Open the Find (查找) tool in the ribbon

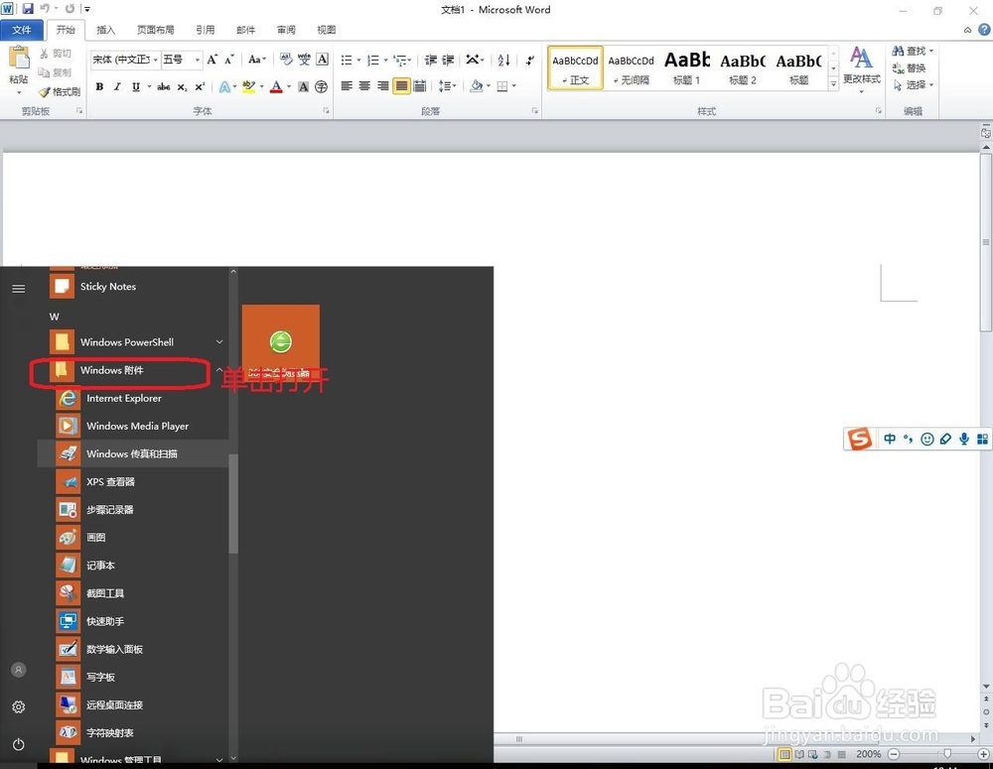coord(910,52)
